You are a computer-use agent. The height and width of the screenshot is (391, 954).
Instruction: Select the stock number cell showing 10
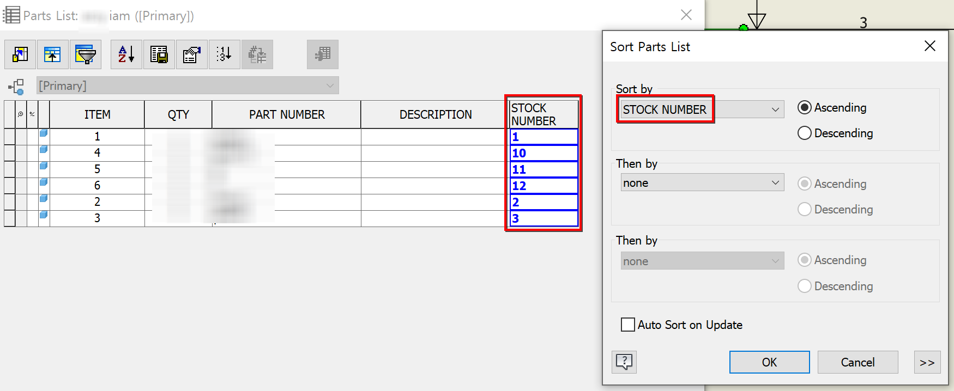click(x=544, y=154)
